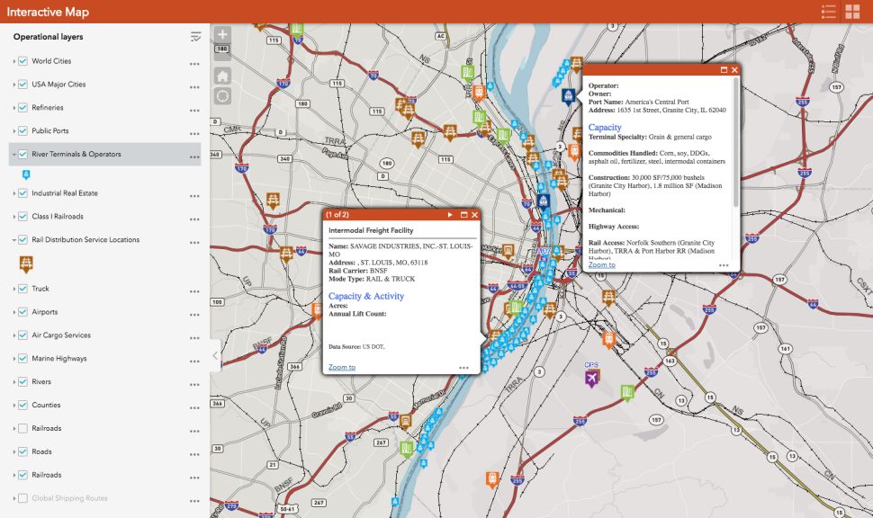Click the map zoom in plus button
Viewport: 873px width, 518px height.
223,35
